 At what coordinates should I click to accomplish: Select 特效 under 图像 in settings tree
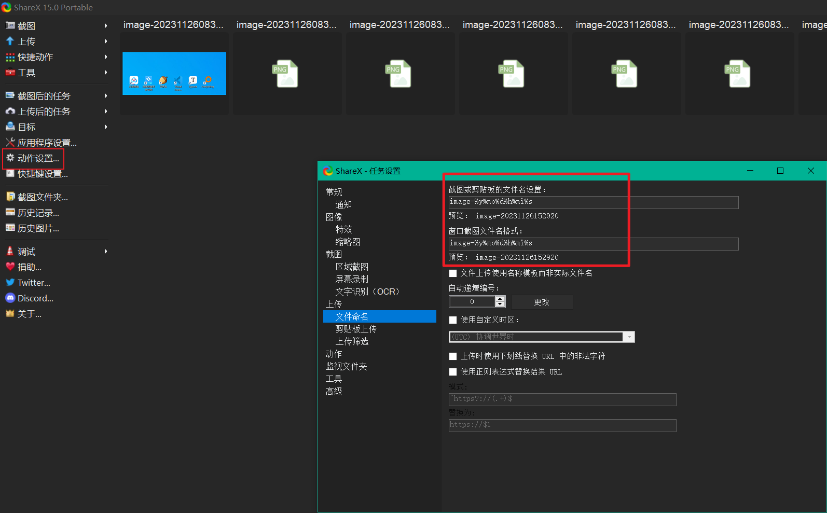343,229
